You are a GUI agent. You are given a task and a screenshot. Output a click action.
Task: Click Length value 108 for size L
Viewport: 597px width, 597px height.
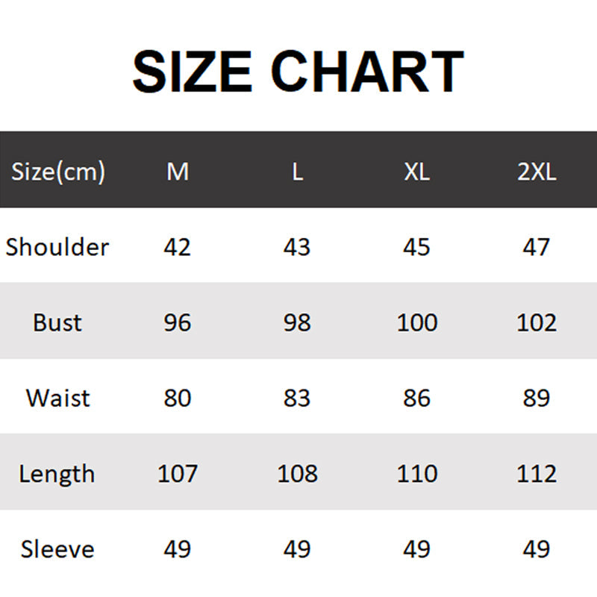coord(297,473)
